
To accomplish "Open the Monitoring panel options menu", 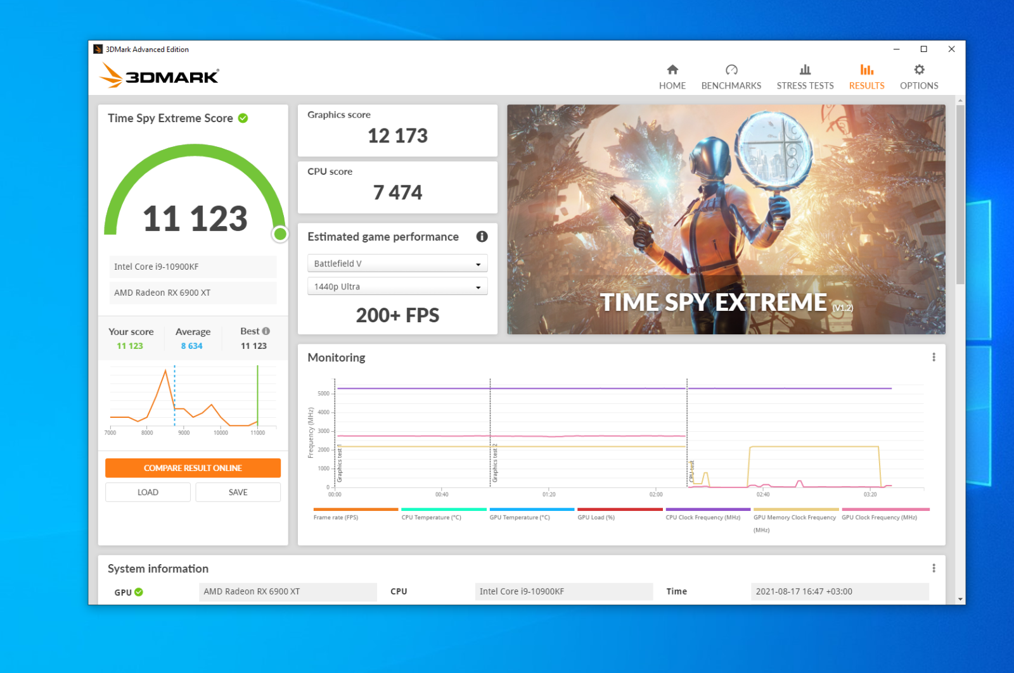I will (x=934, y=357).
